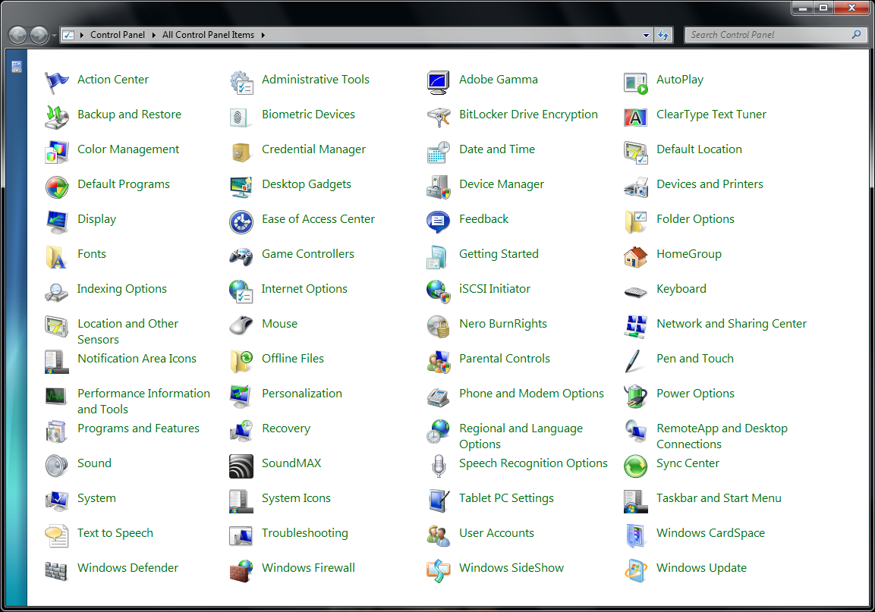Click the ClearType Text Tuner icon
This screenshot has height=612, width=875.
[636, 117]
